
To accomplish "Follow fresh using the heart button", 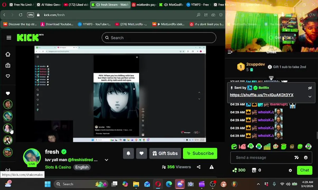I will point(142,153).
